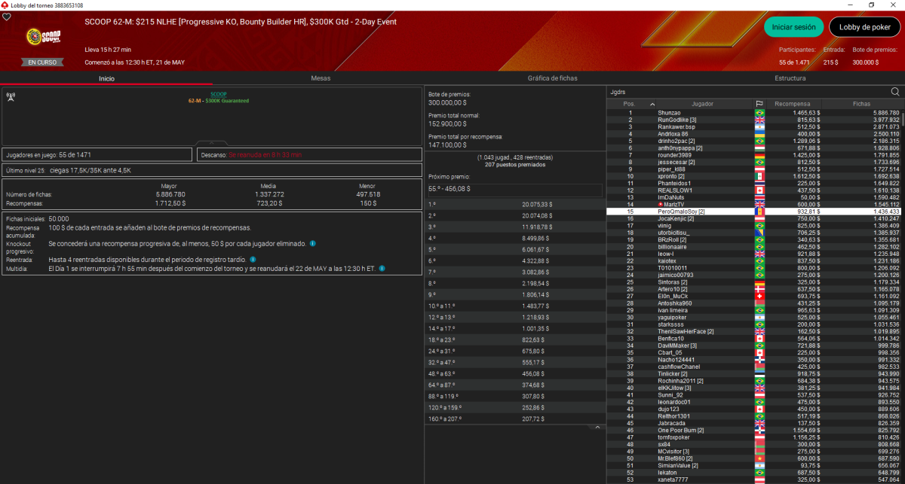This screenshot has height=484, width=905.
Task: Select player row Benfica10
Action: tap(753, 339)
